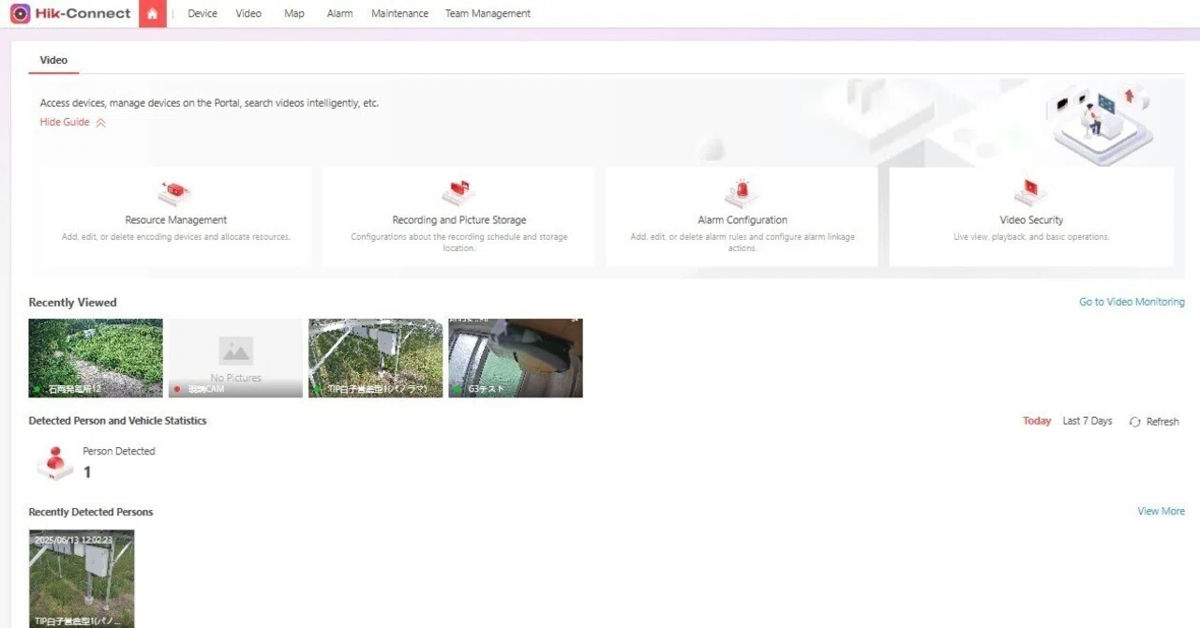Screen dimensions: 1200x628
Task: Open the Maintenance menu
Action: 400,14
